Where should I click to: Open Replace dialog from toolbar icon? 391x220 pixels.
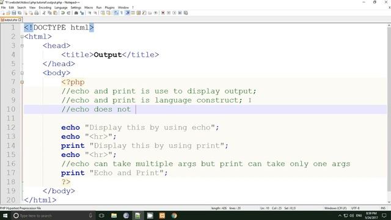(82, 13)
